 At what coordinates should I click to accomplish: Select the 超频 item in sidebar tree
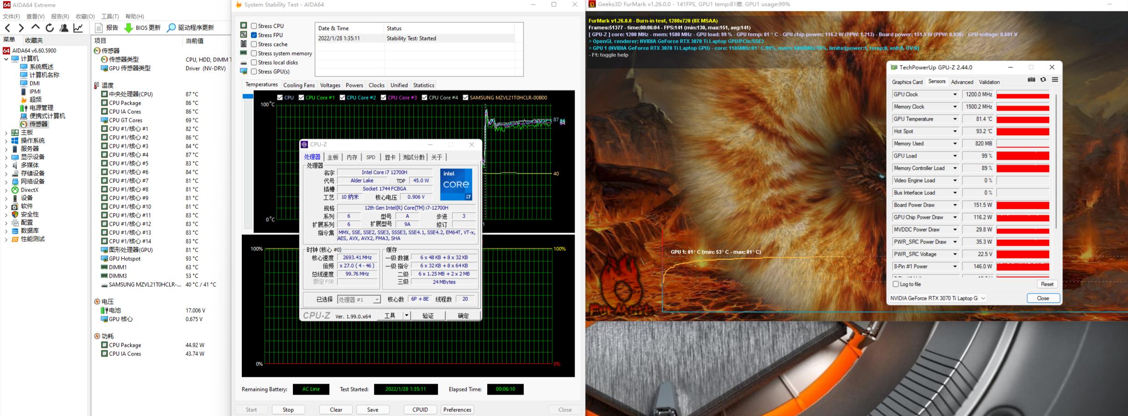click(35, 100)
